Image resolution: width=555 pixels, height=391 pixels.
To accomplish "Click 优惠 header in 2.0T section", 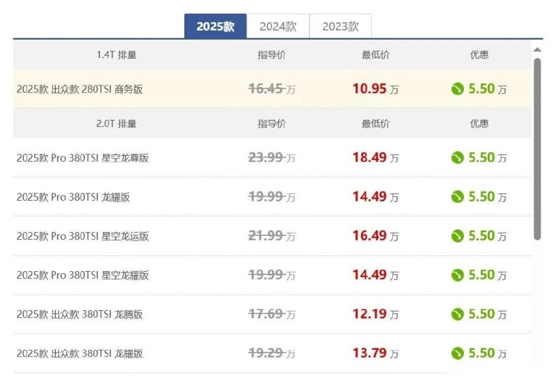I will [x=479, y=124].
